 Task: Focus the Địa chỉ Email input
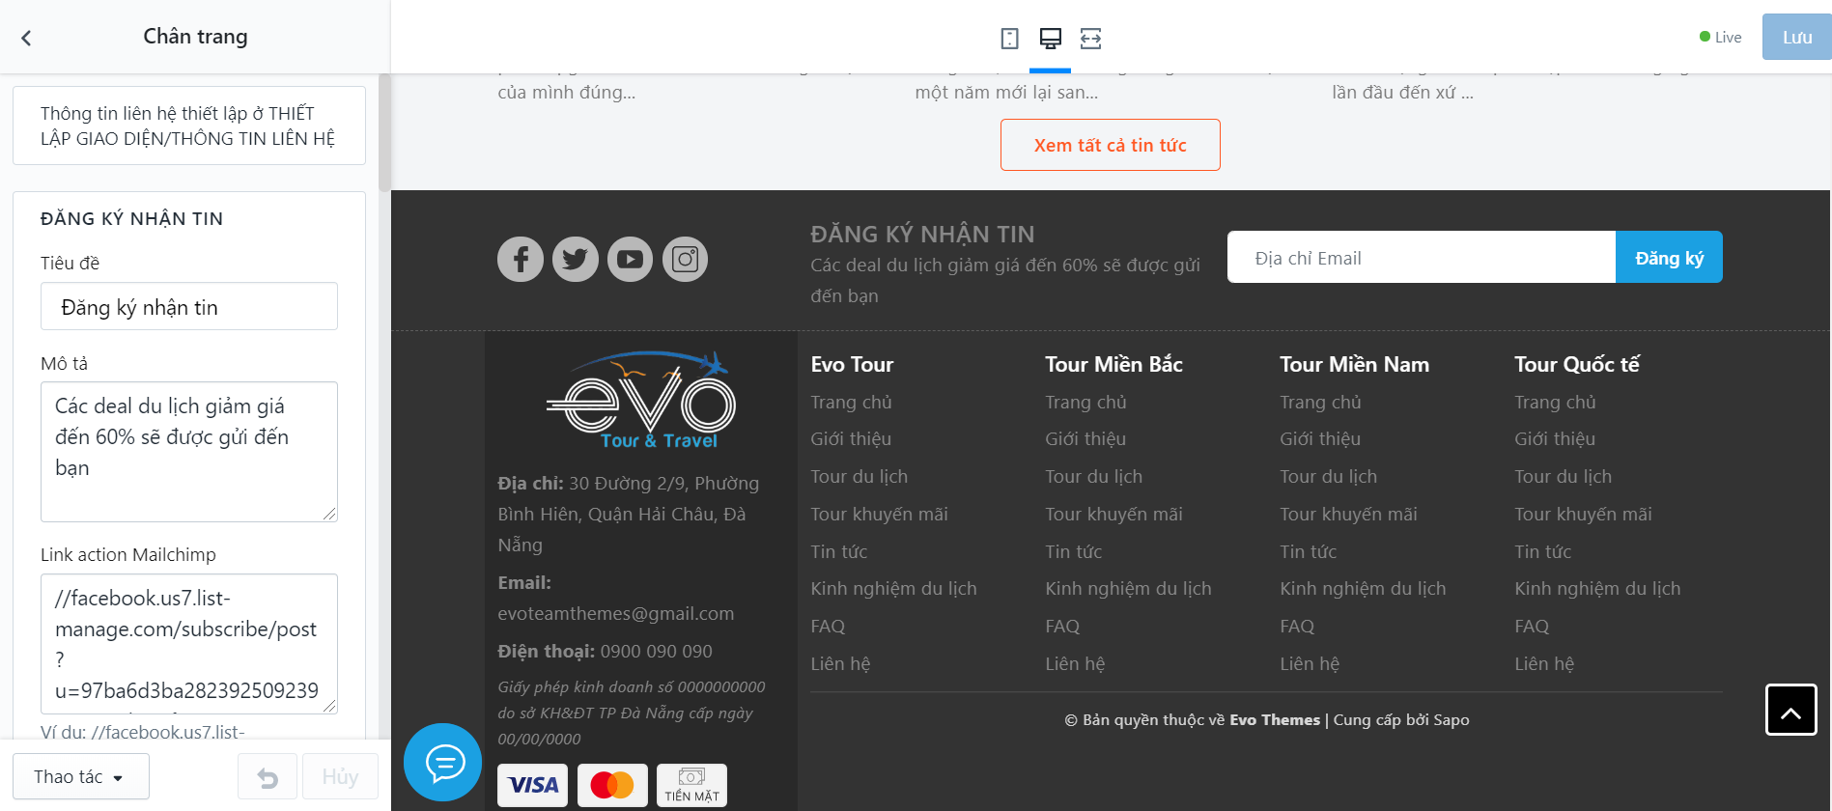(x=1422, y=258)
